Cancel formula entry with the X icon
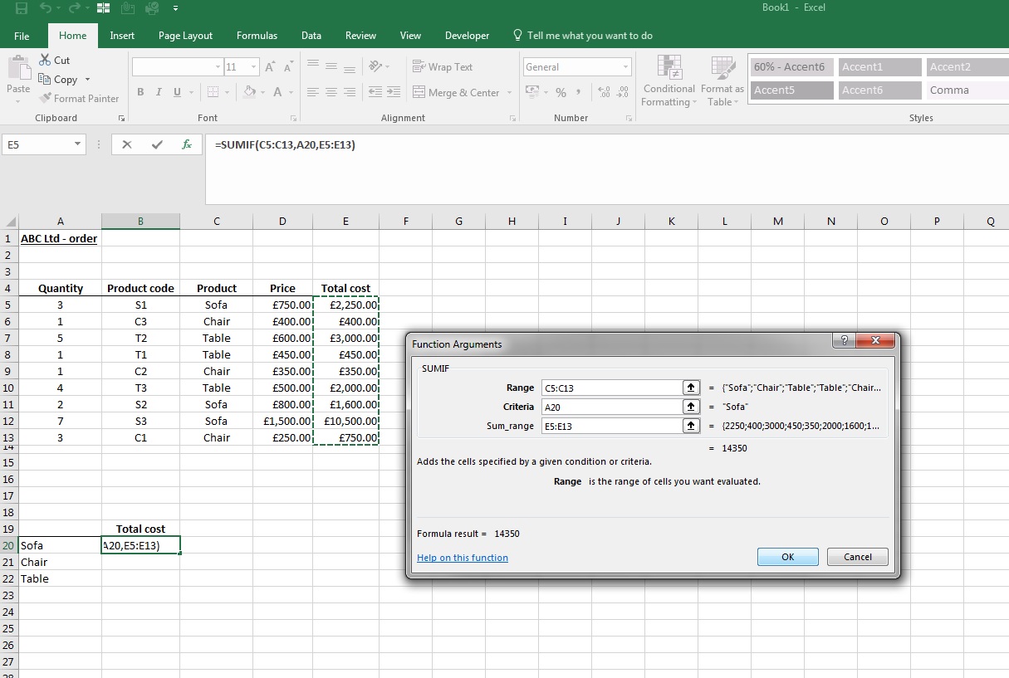1009x678 pixels. 126,144
